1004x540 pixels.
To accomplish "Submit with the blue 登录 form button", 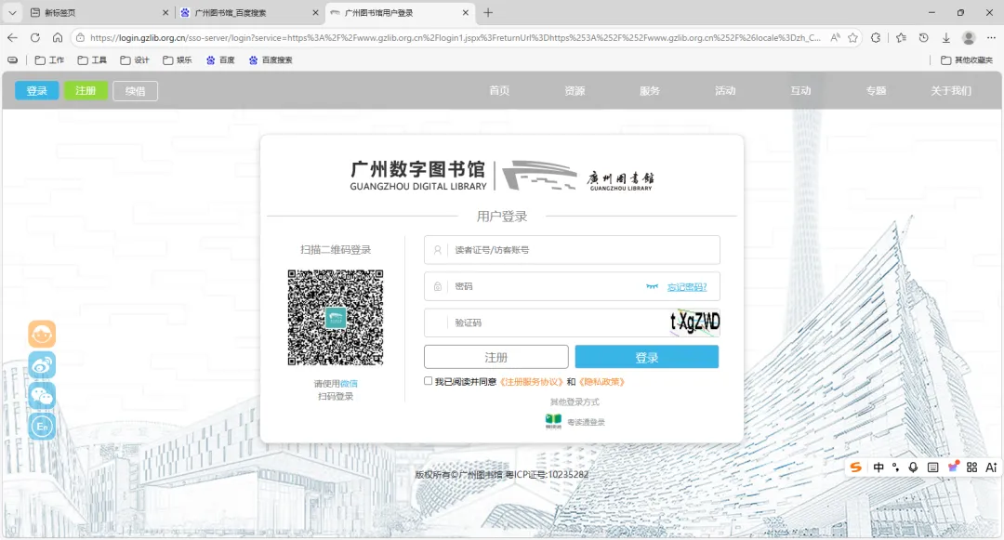I will coord(647,357).
